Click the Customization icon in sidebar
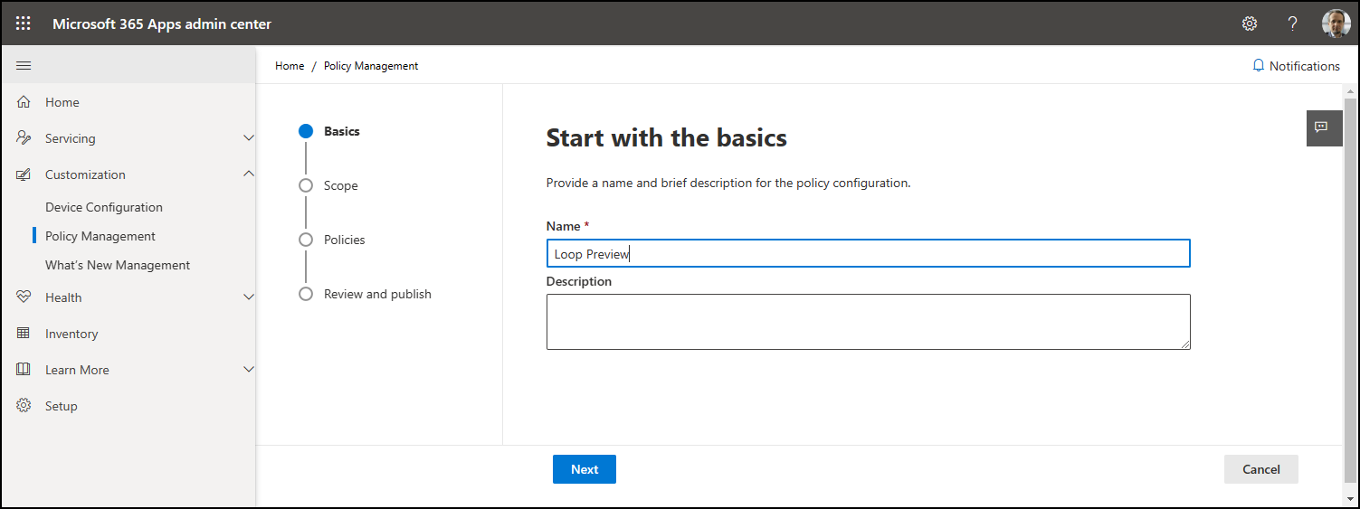Viewport: 1360px width, 509px height. click(24, 174)
